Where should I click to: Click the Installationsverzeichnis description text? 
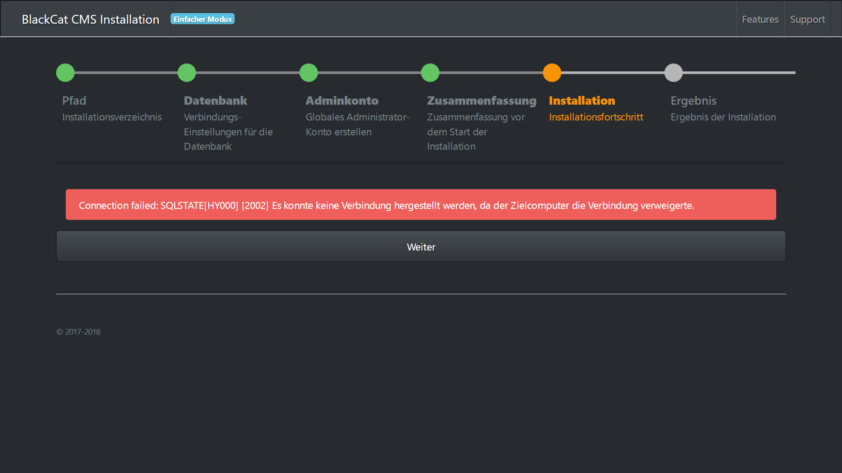pos(112,117)
